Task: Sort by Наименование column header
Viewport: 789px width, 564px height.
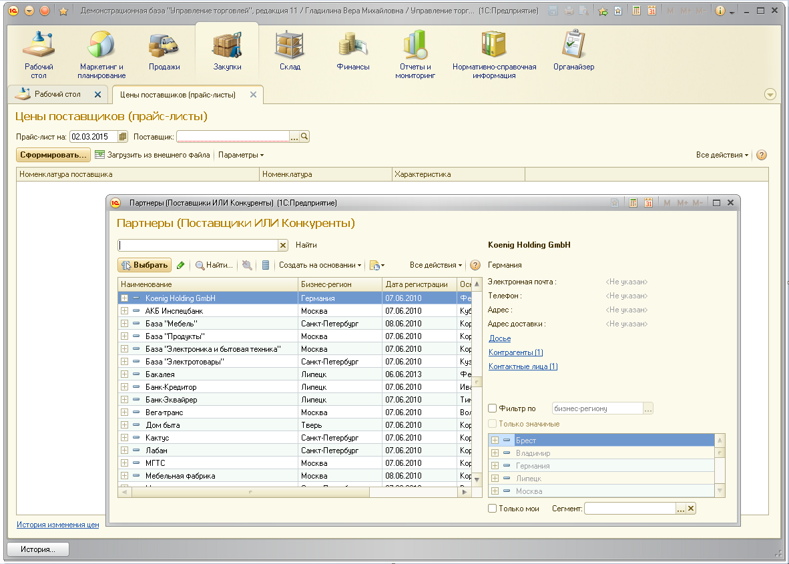Action: coord(208,284)
